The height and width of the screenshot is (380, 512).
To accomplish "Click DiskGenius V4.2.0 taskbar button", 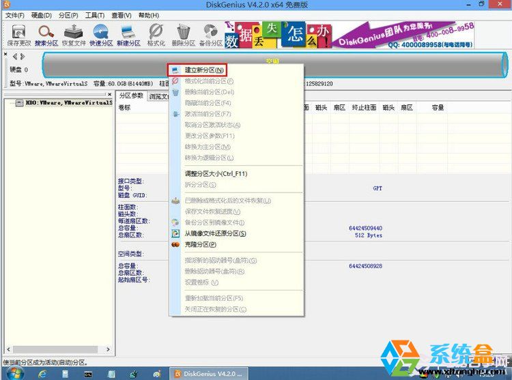I will coord(209,374).
